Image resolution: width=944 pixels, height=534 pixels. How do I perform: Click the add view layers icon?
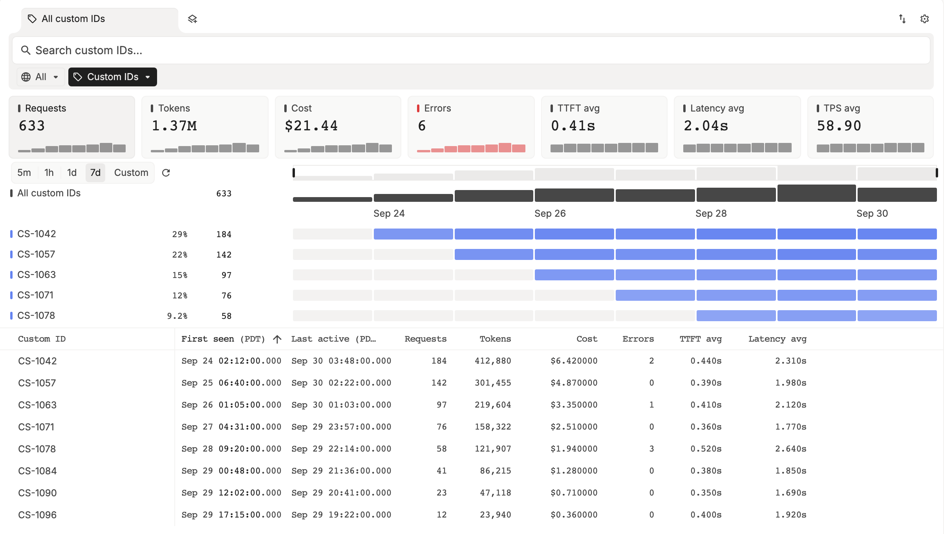tap(192, 19)
